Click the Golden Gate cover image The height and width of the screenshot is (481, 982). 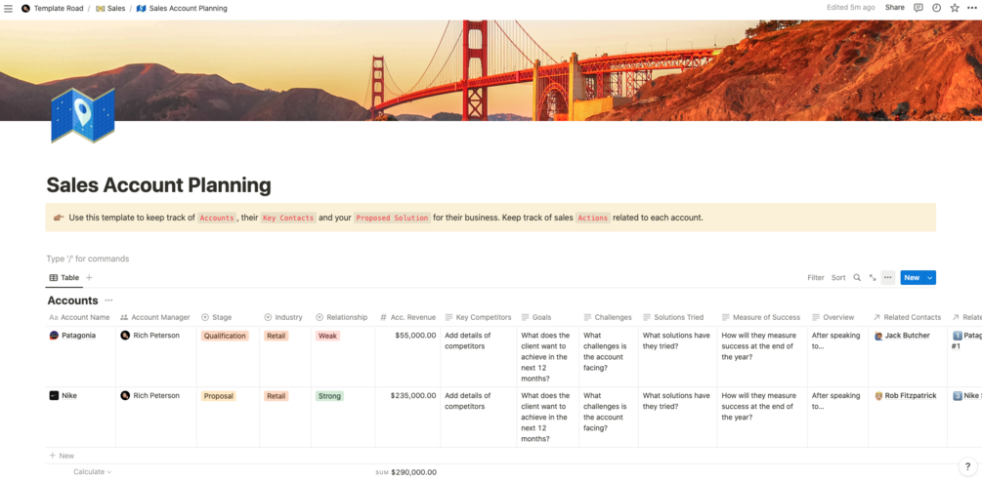(x=491, y=70)
